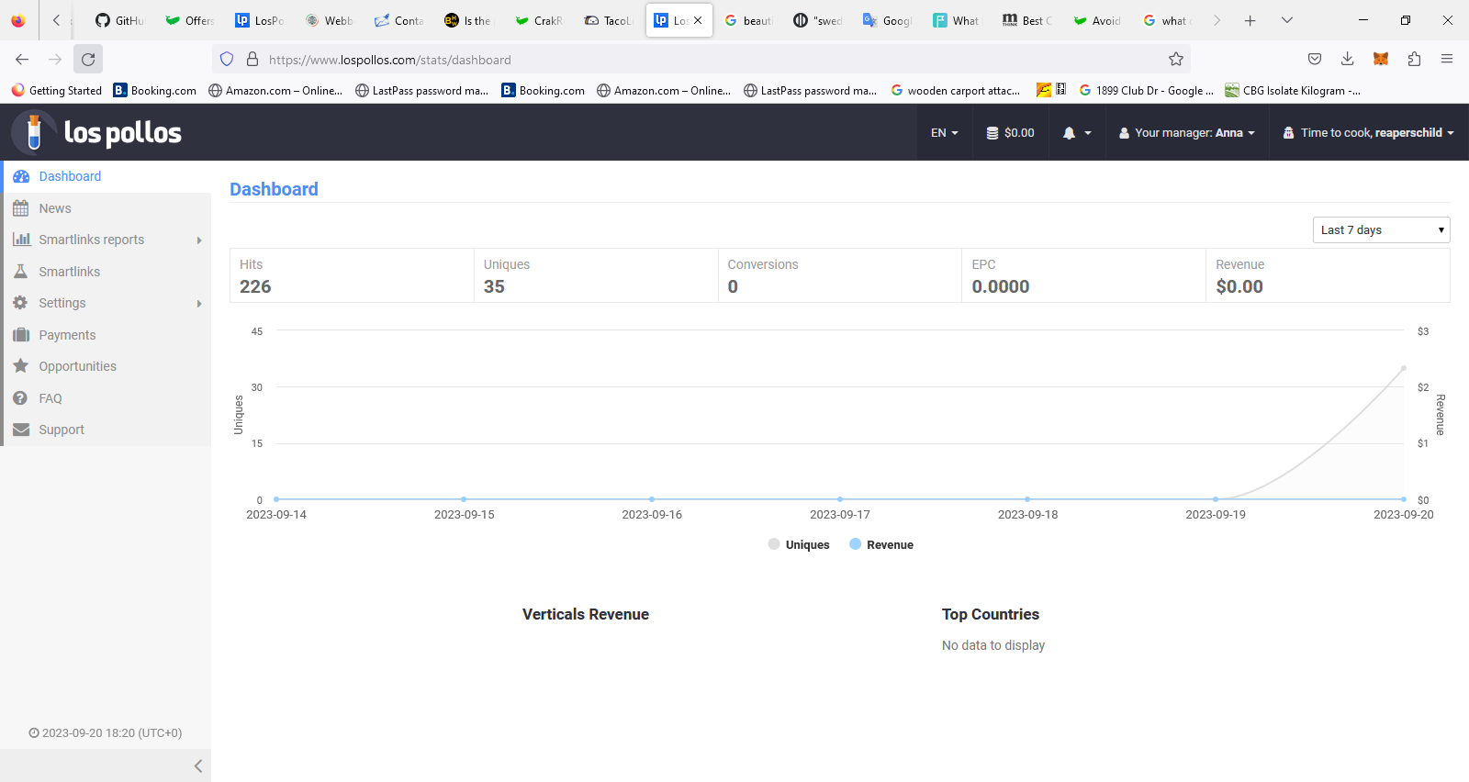1469x782 pixels.
Task: Click the No data to display text
Action: point(993,645)
